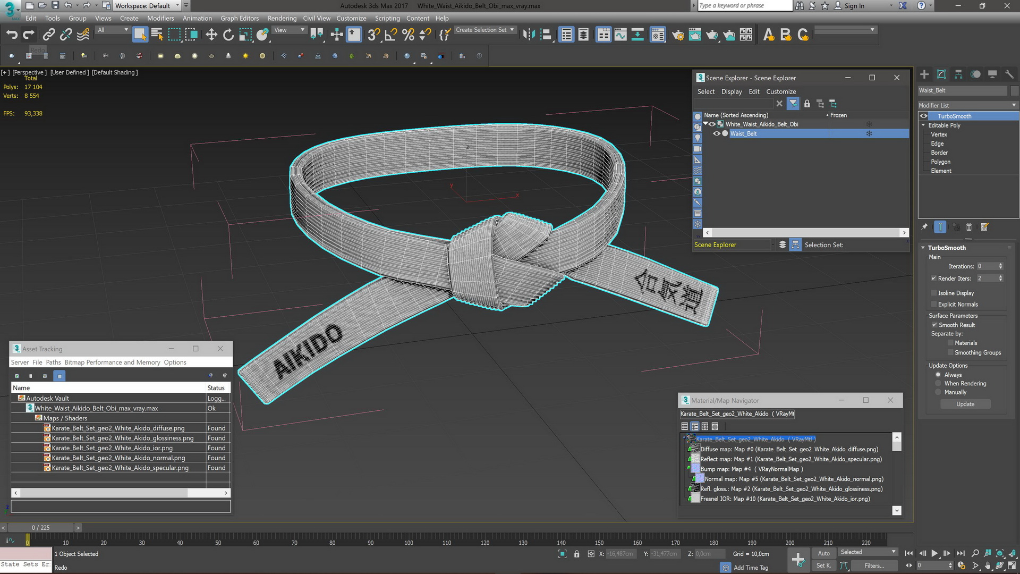The image size is (1020, 574).
Task: Select the Link tool chain icon
Action: click(x=48, y=35)
